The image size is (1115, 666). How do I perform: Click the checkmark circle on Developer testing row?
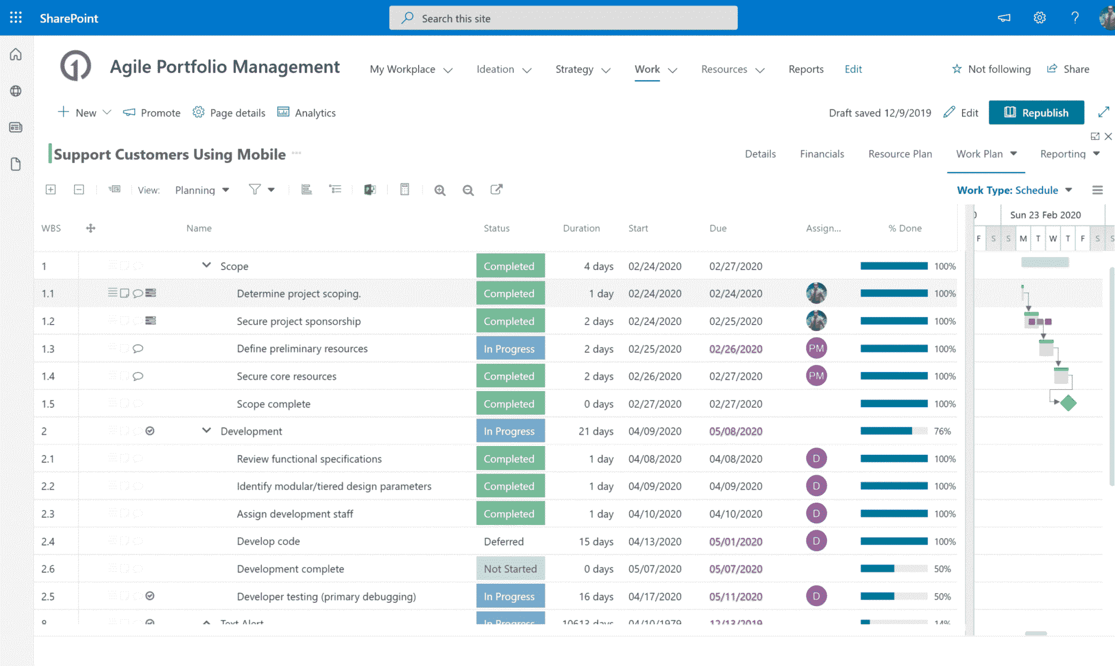click(150, 596)
